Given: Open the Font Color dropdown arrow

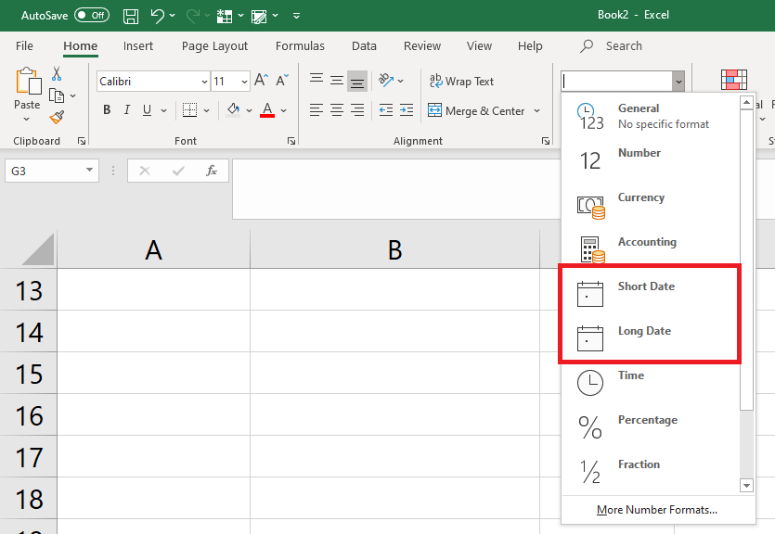Looking at the screenshot, I should click(x=284, y=110).
